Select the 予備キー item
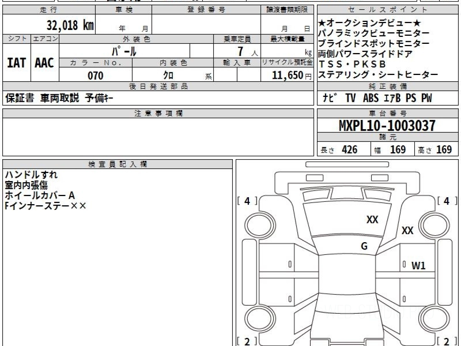The image size is (461, 346). 99,98
